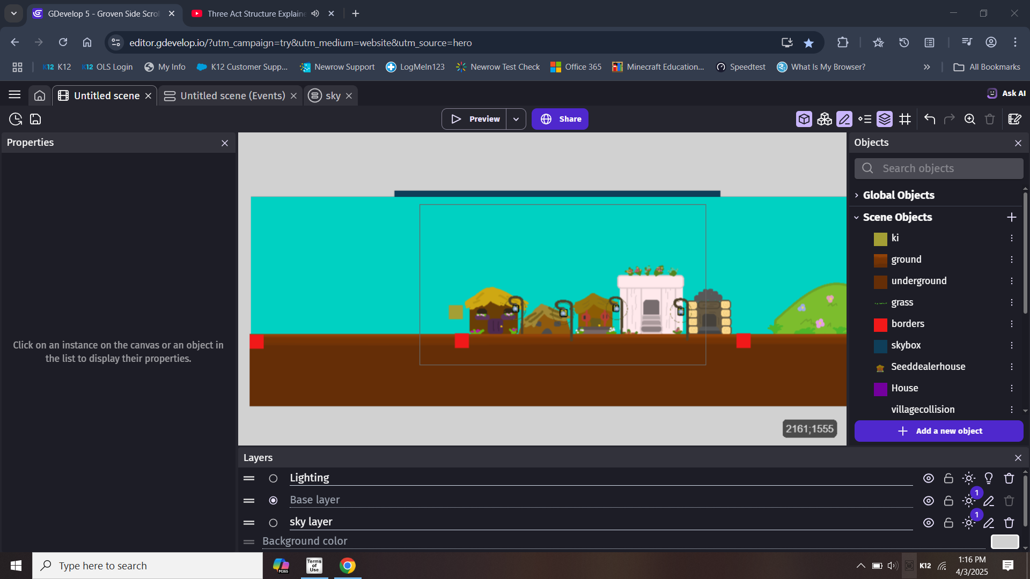Click the Redo arrow icon
The width and height of the screenshot is (1030, 579).
tap(950, 119)
